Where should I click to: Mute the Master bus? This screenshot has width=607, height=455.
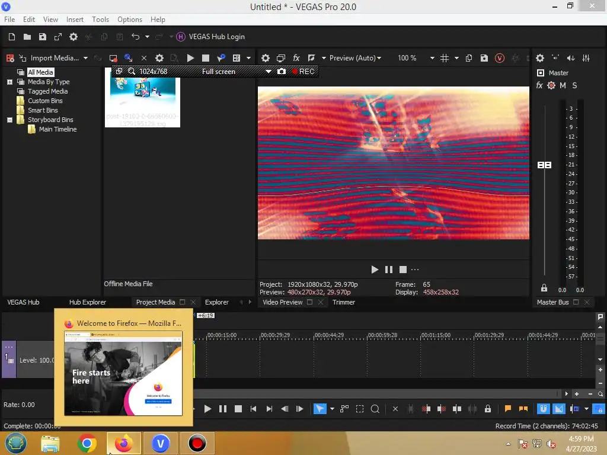click(x=563, y=85)
